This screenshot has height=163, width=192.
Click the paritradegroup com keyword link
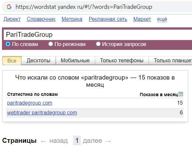(x=30, y=103)
